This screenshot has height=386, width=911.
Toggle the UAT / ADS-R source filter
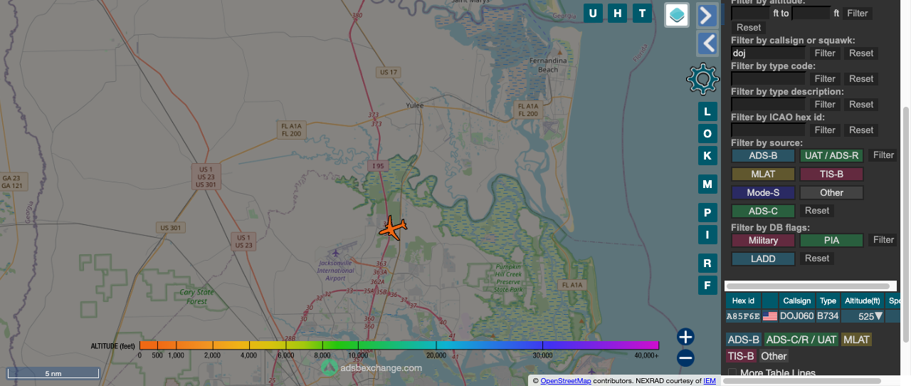pos(831,155)
